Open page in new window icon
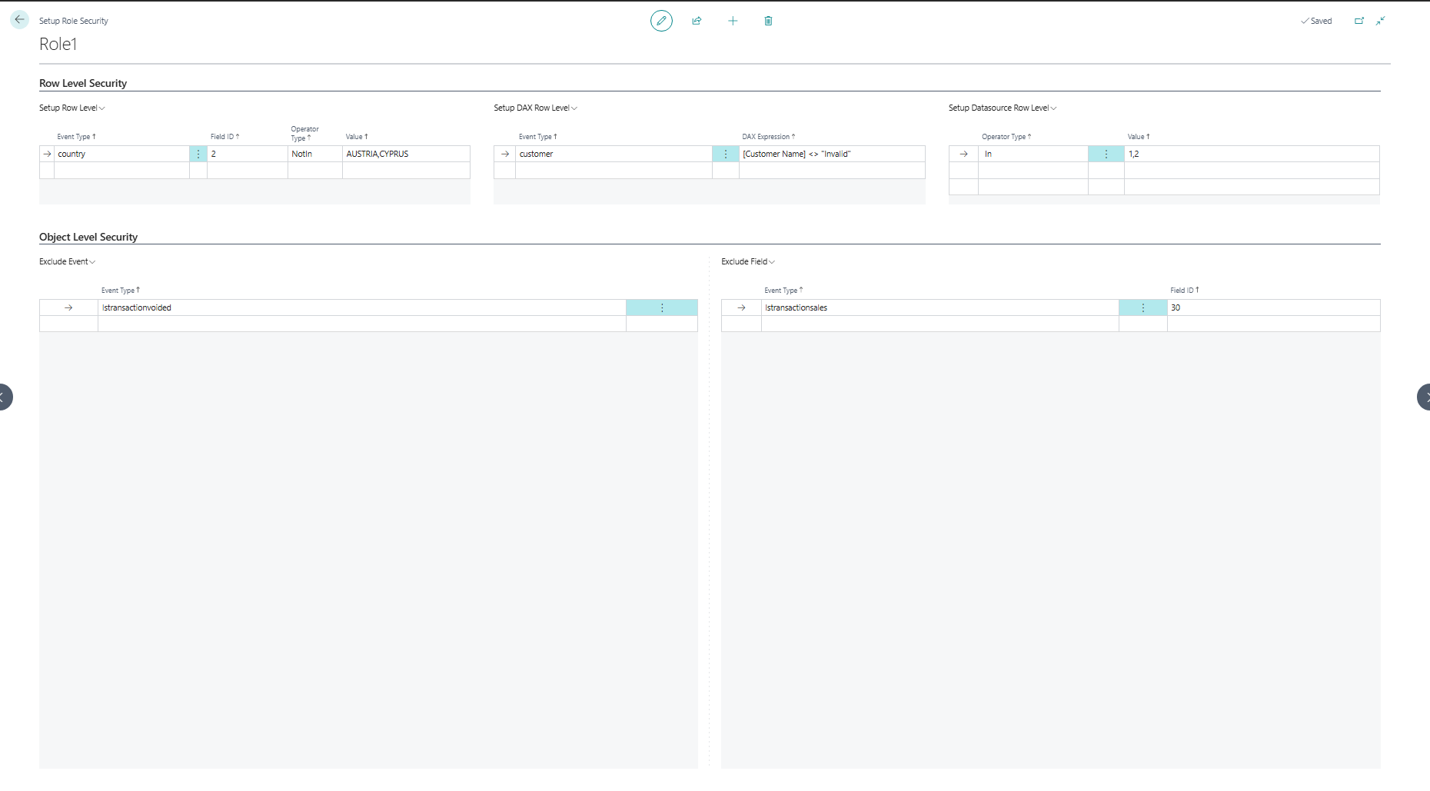Viewport: 1430px width, 791px height. [1359, 21]
